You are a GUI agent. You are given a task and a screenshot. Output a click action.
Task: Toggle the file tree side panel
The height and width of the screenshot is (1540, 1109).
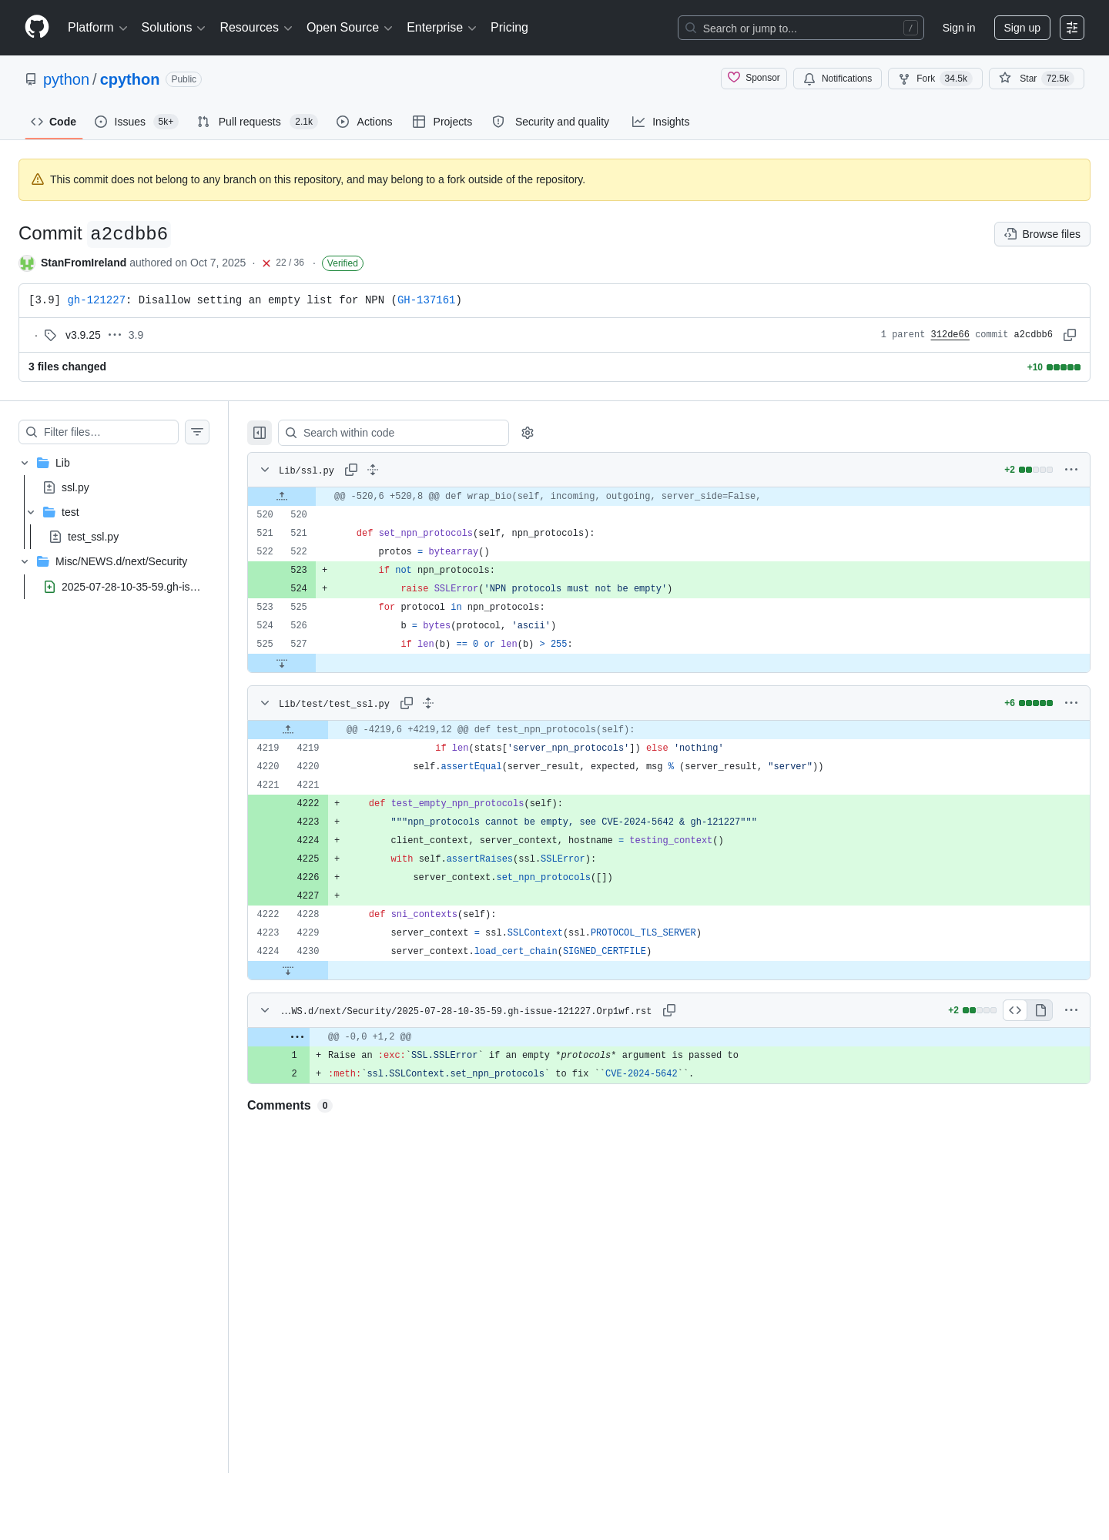coord(260,433)
